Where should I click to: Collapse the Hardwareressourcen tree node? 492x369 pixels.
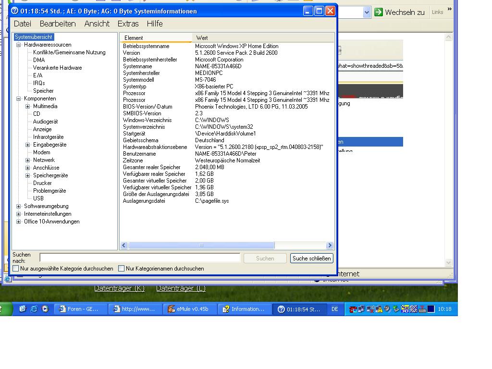coord(19,45)
